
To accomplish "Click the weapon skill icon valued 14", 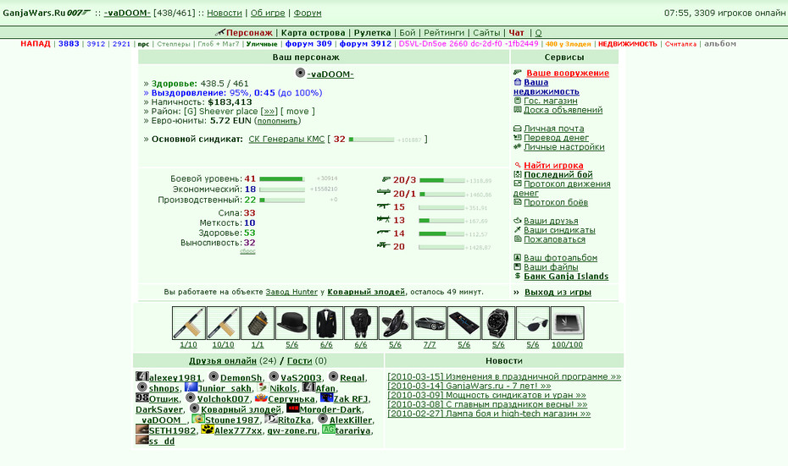I will click(x=384, y=233).
